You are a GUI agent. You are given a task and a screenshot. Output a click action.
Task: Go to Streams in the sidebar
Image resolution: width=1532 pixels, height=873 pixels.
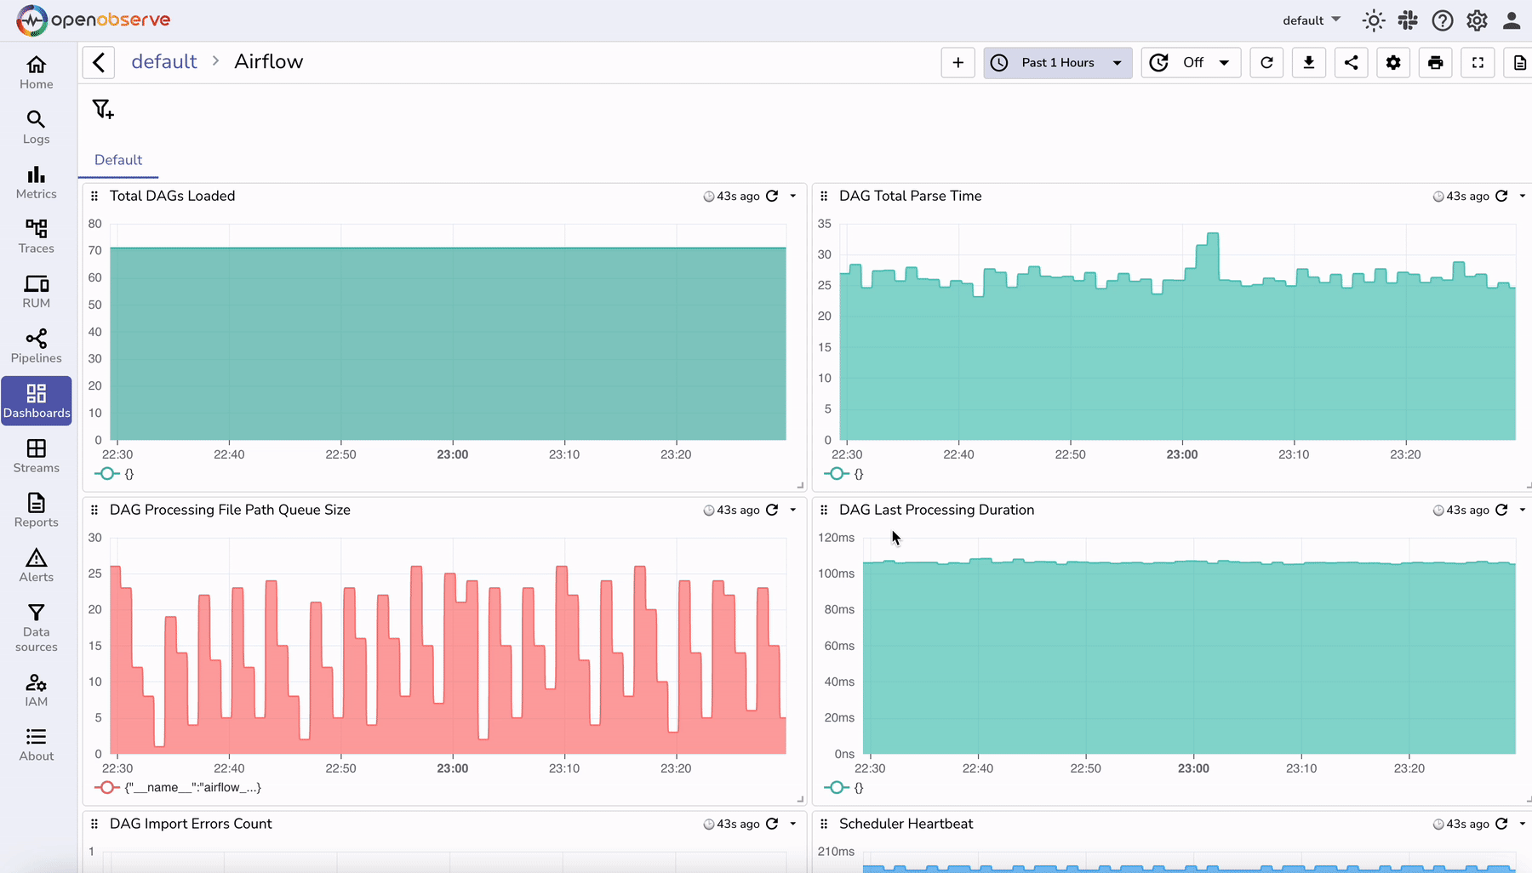[x=36, y=456]
